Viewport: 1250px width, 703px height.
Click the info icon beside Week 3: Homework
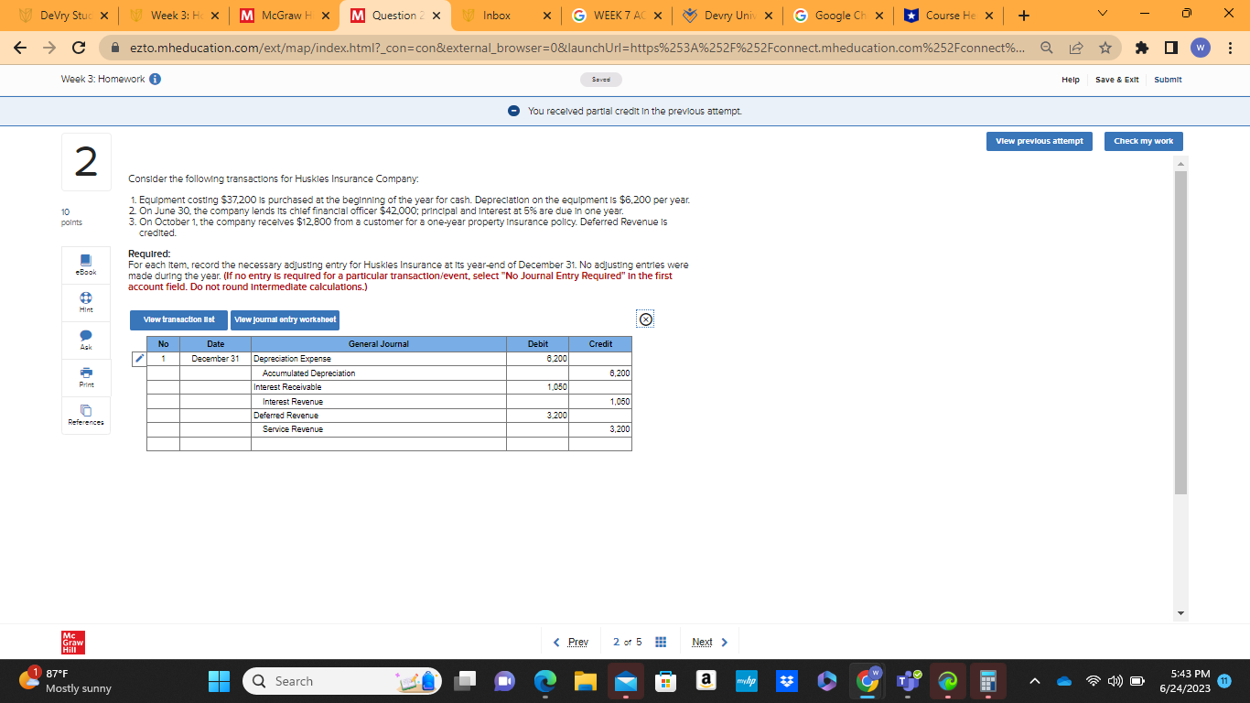[x=156, y=80]
